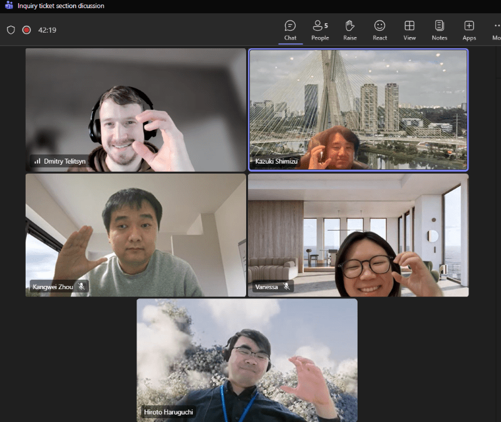This screenshot has width=501, height=422.
Task: Click the shield privacy icon
Action: click(11, 29)
